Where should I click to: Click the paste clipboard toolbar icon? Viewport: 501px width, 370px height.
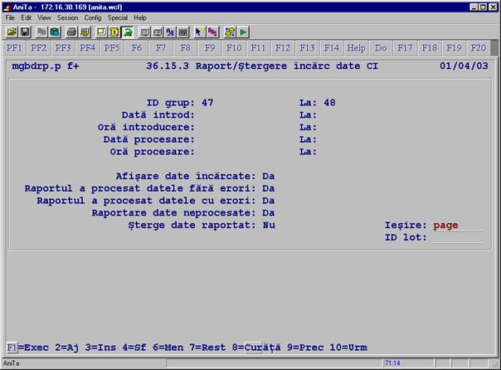point(55,32)
